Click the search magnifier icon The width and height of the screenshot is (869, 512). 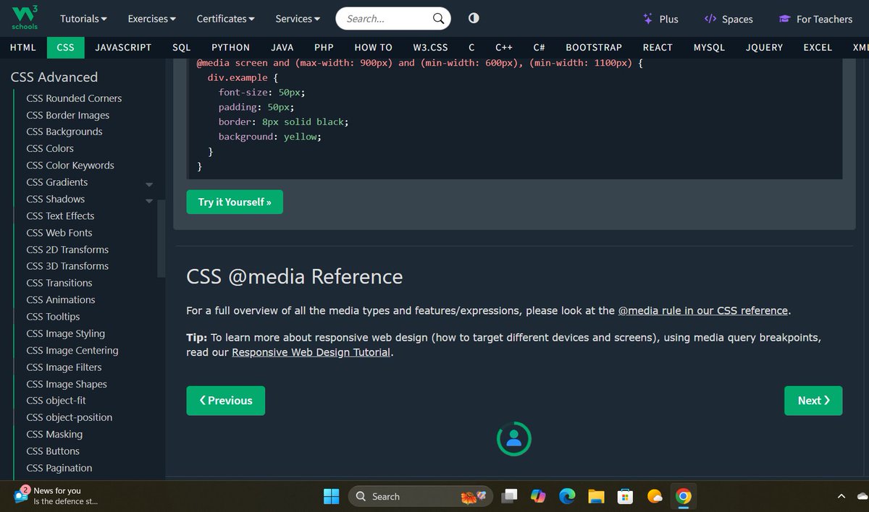[439, 19]
